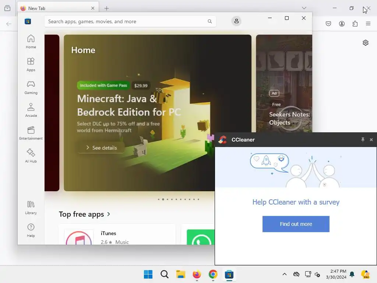The width and height of the screenshot is (377, 283).
Task: Click the search magnifier in Store search box
Action: (x=209, y=21)
